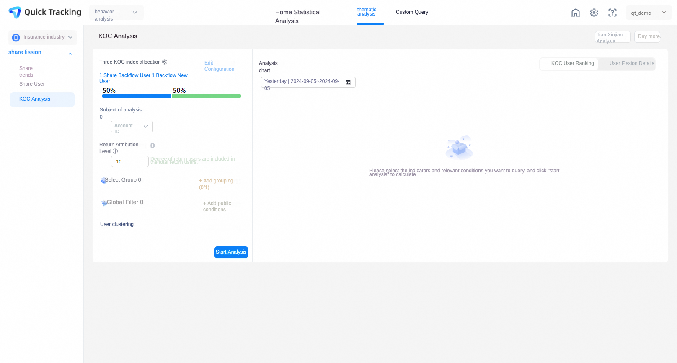Select the User Fission Details tab

(x=627, y=64)
